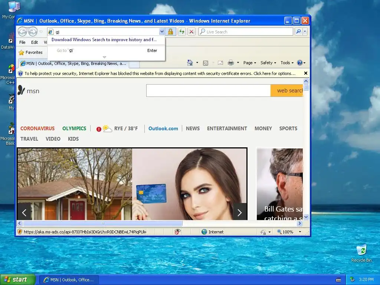Open the OLYMPICS link
The width and height of the screenshot is (380, 285).
coord(74,128)
